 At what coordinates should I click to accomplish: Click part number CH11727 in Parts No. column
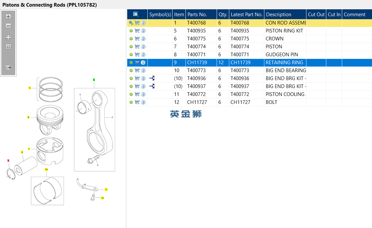pyautogui.click(x=197, y=102)
